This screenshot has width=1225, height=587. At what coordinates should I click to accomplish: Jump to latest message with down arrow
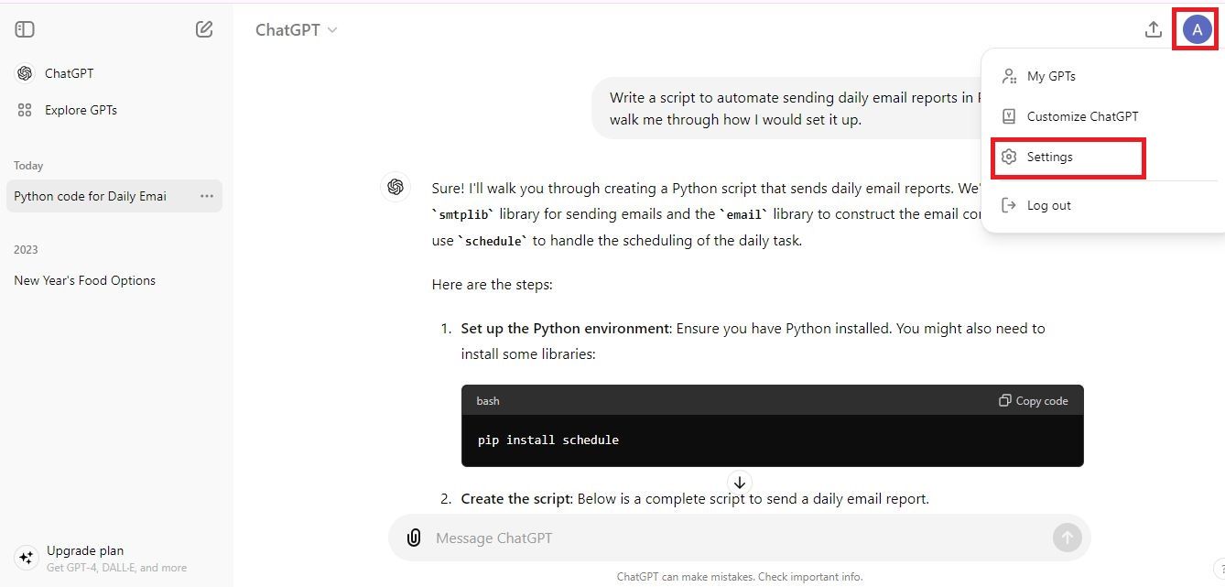[x=740, y=482]
